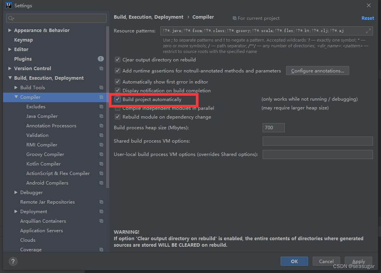The width and height of the screenshot is (381, 273).
Task: Click project-level icon beside Version Control
Action: coord(101,68)
